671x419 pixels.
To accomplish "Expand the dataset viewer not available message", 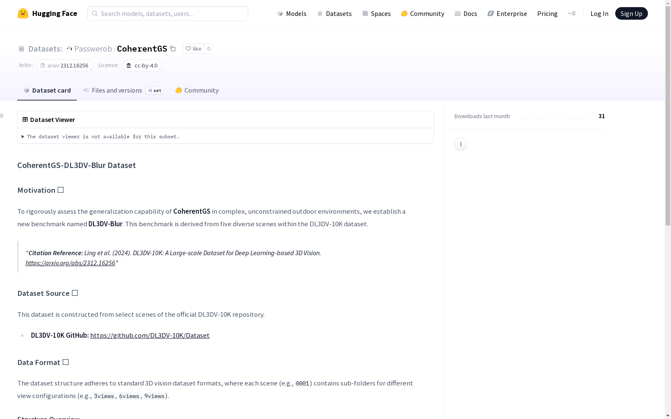I will 100,137.
